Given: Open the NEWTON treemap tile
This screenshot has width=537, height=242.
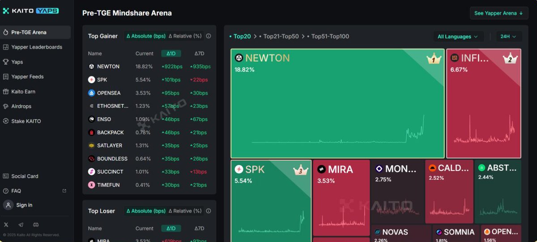Looking at the screenshot, I should click(x=338, y=104).
